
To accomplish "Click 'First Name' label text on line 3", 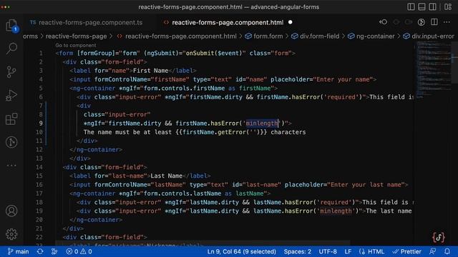I will tap(150, 71).
